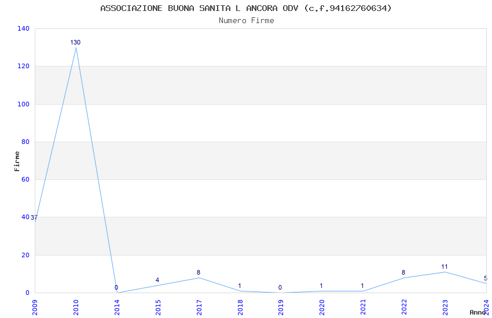Viewport: 492px width, 318px height.
Task: Click the vertical axis title Firme
Action: coord(17,161)
